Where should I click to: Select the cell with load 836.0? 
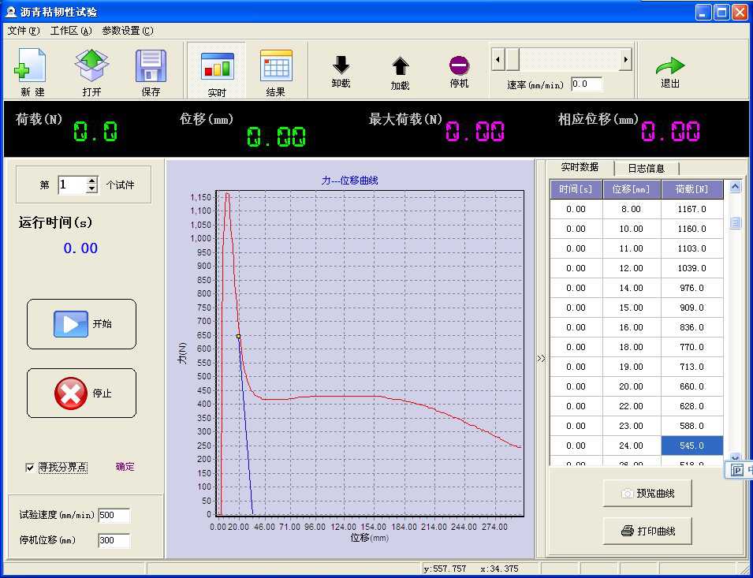click(692, 327)
